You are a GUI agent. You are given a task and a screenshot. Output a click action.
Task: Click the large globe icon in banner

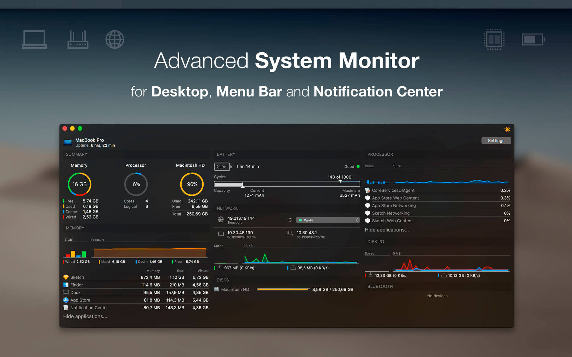click(x=115, y=39)
